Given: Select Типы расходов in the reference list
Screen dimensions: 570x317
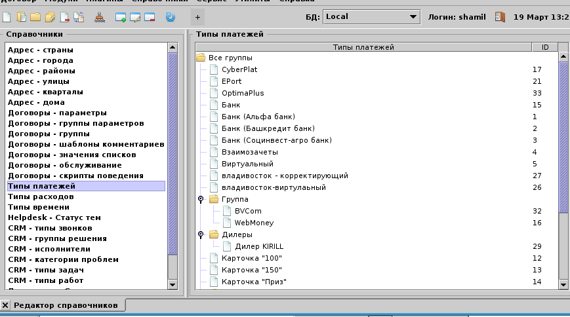Looking at the screenshot, I should point(41,196).
